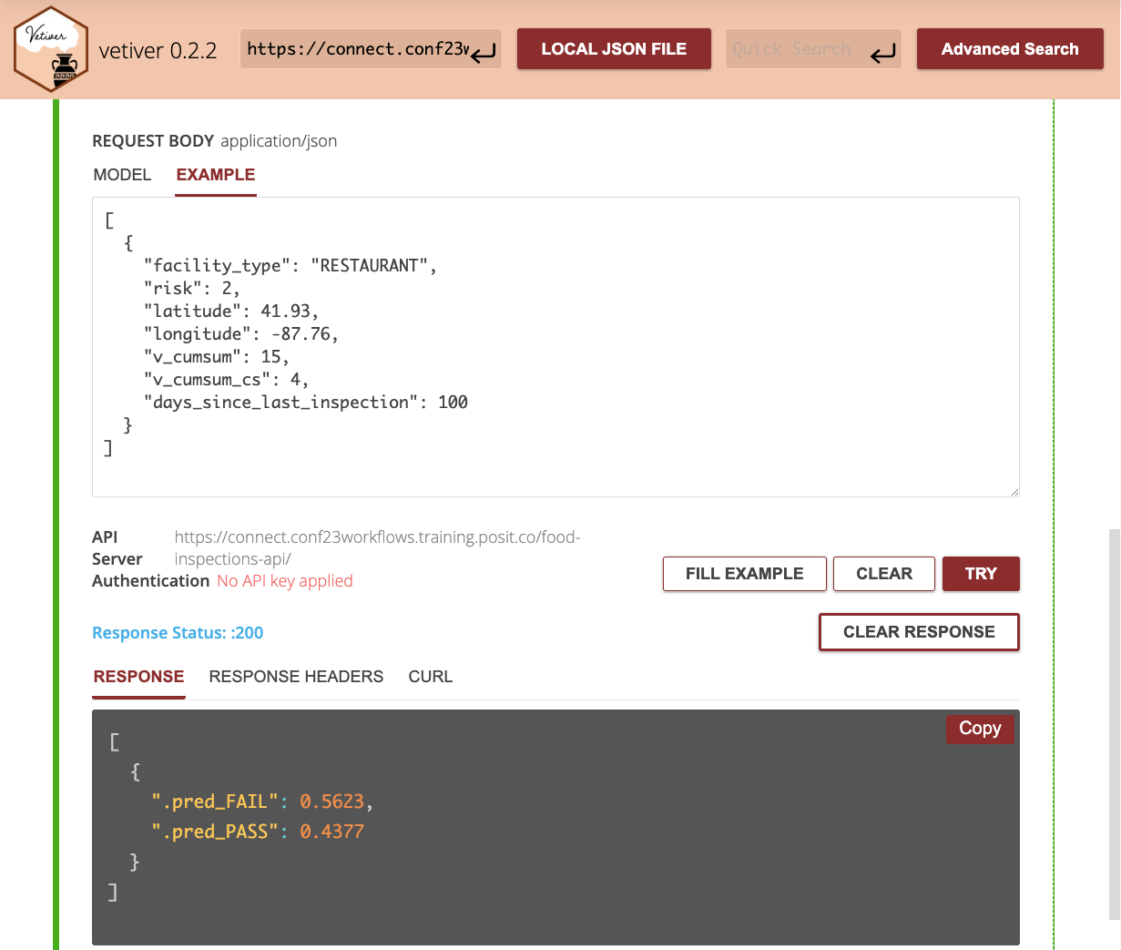This screenshot has height=950, width=1121.
Task: Click the Quick Search enter arrow icon
Action: (x=882, y=54)
